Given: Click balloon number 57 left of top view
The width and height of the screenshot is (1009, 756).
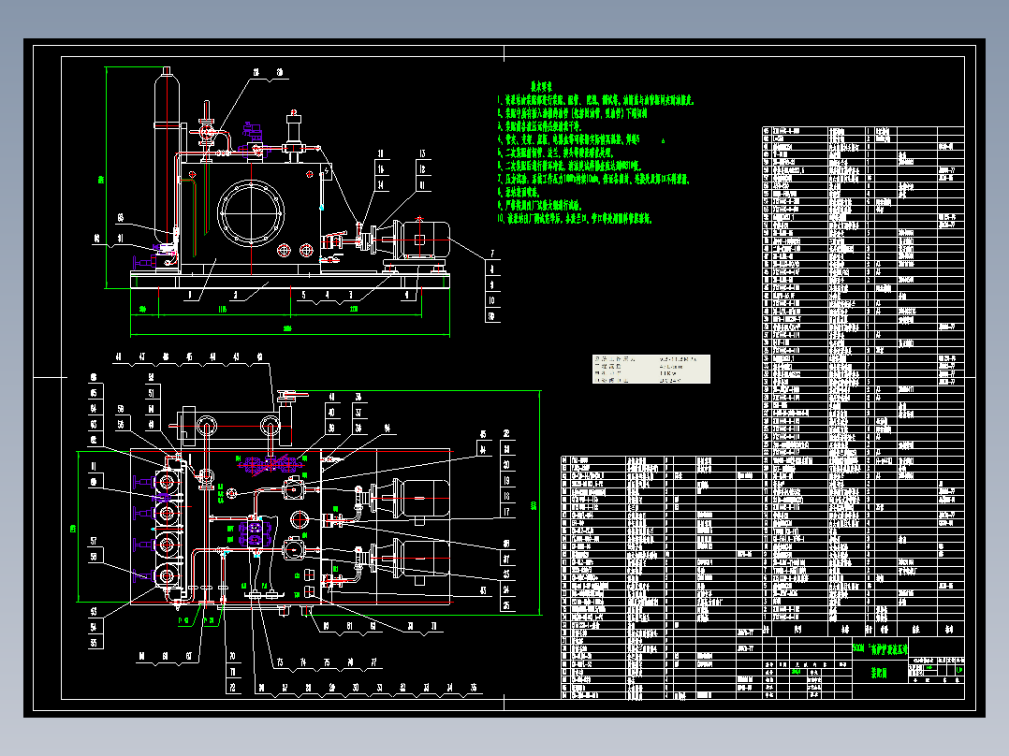Looking at the screenshot, I should point(94,541).
